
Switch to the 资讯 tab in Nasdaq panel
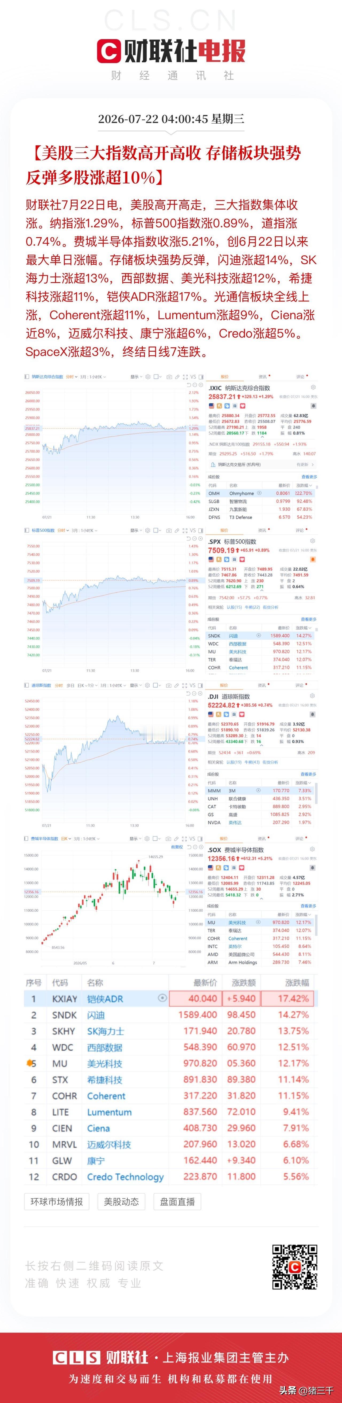pyautogui.click(x=263, y=377)
